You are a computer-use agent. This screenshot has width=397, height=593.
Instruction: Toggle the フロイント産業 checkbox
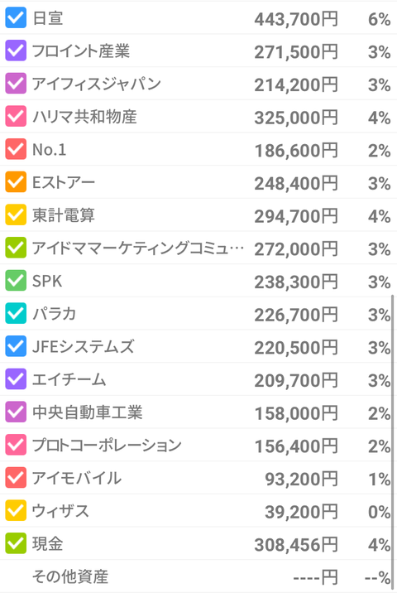click(x=16, y=51)
